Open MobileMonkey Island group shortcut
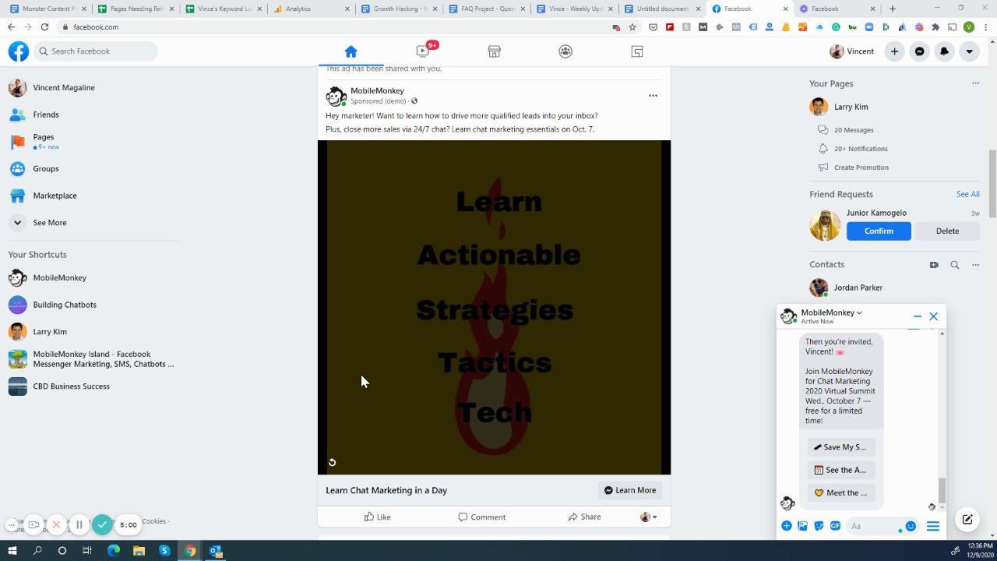 coord(92,359)
